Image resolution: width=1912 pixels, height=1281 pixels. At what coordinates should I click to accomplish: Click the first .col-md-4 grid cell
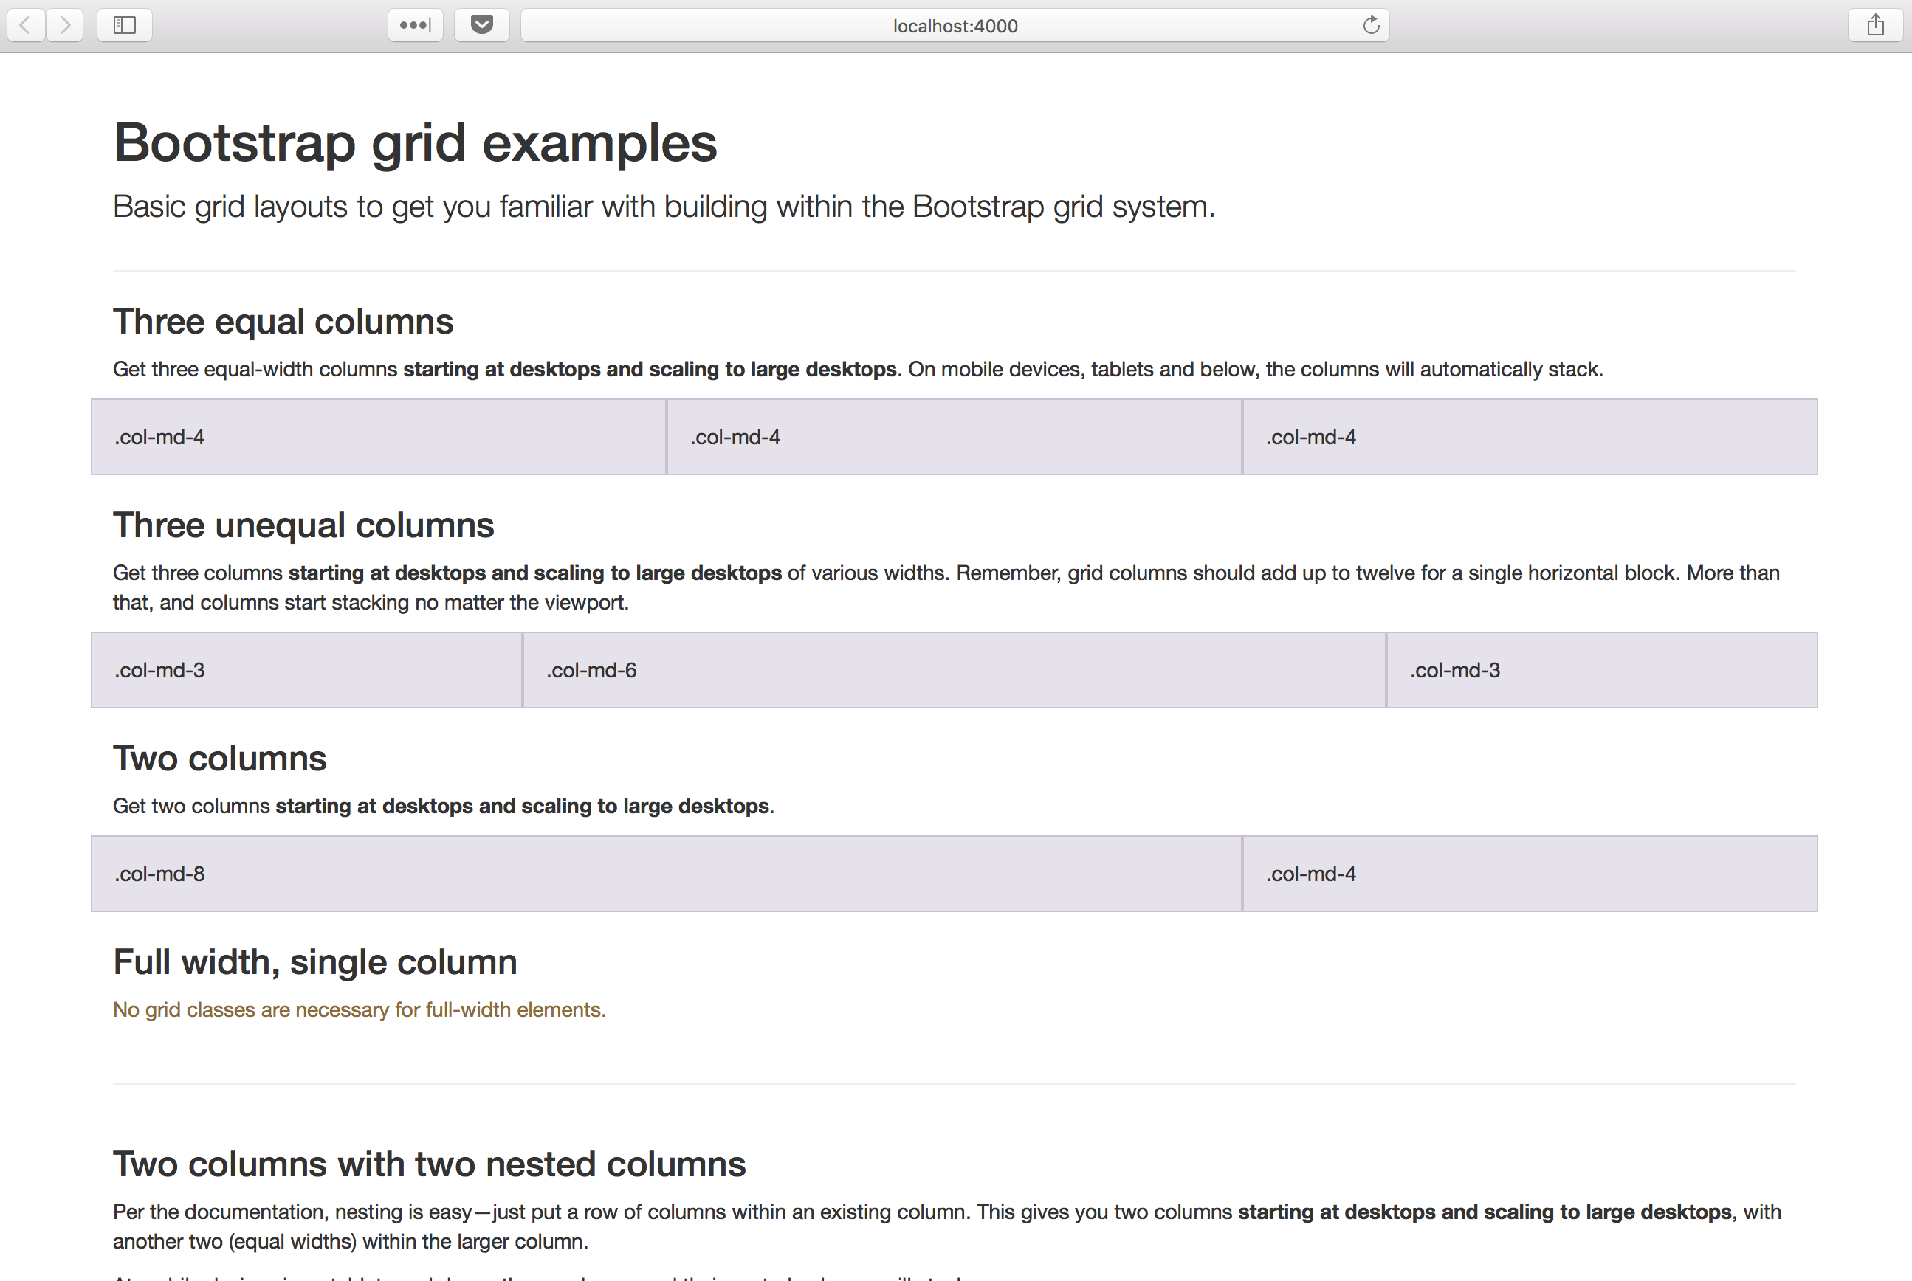(378, 437)
